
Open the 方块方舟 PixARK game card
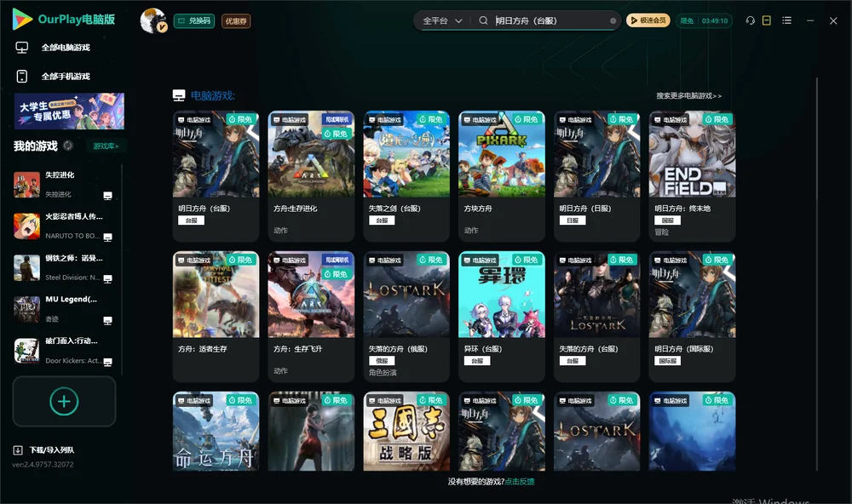[502, 176]
